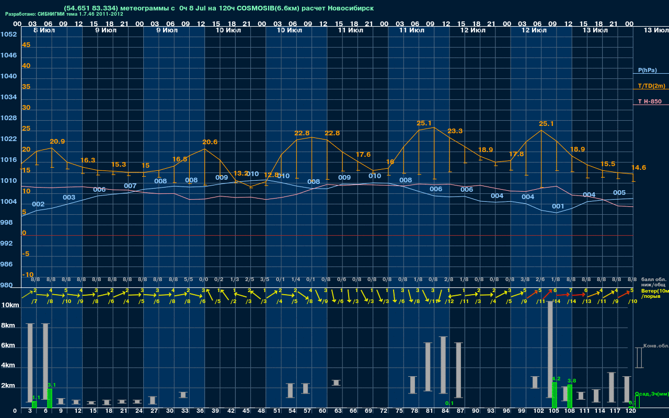Click the 20.9 temperature peak label
Viewport: 669px width, 418px height.
pos(57,142)
